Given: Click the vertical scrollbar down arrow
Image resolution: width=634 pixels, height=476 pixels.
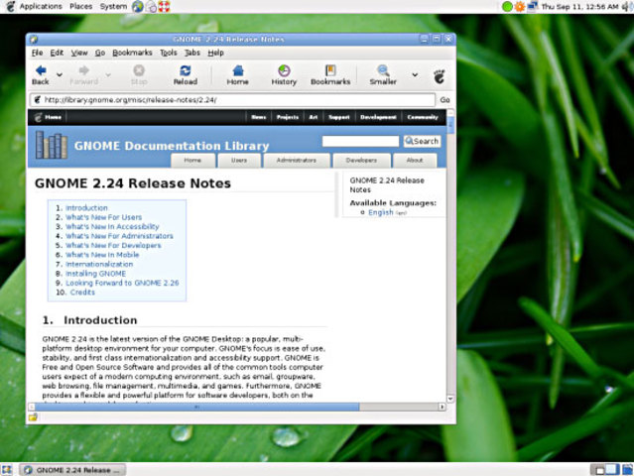Looking at the screenshot, I should [x=450, y=399].
